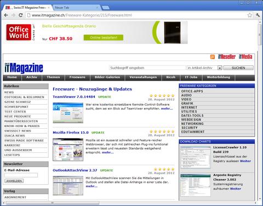Open the Chrome wrench menu
263x206 pixels.
coord(258,15)
